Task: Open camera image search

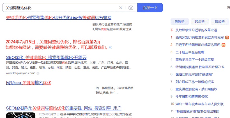Action: tap(131, 8)
